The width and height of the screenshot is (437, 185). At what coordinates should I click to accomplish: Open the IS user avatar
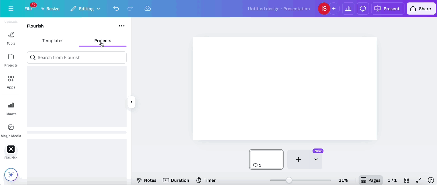pos(324,9)
